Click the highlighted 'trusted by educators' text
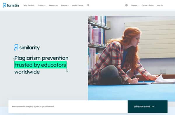This screenshot has width=175, height=115. coord(41,65)
